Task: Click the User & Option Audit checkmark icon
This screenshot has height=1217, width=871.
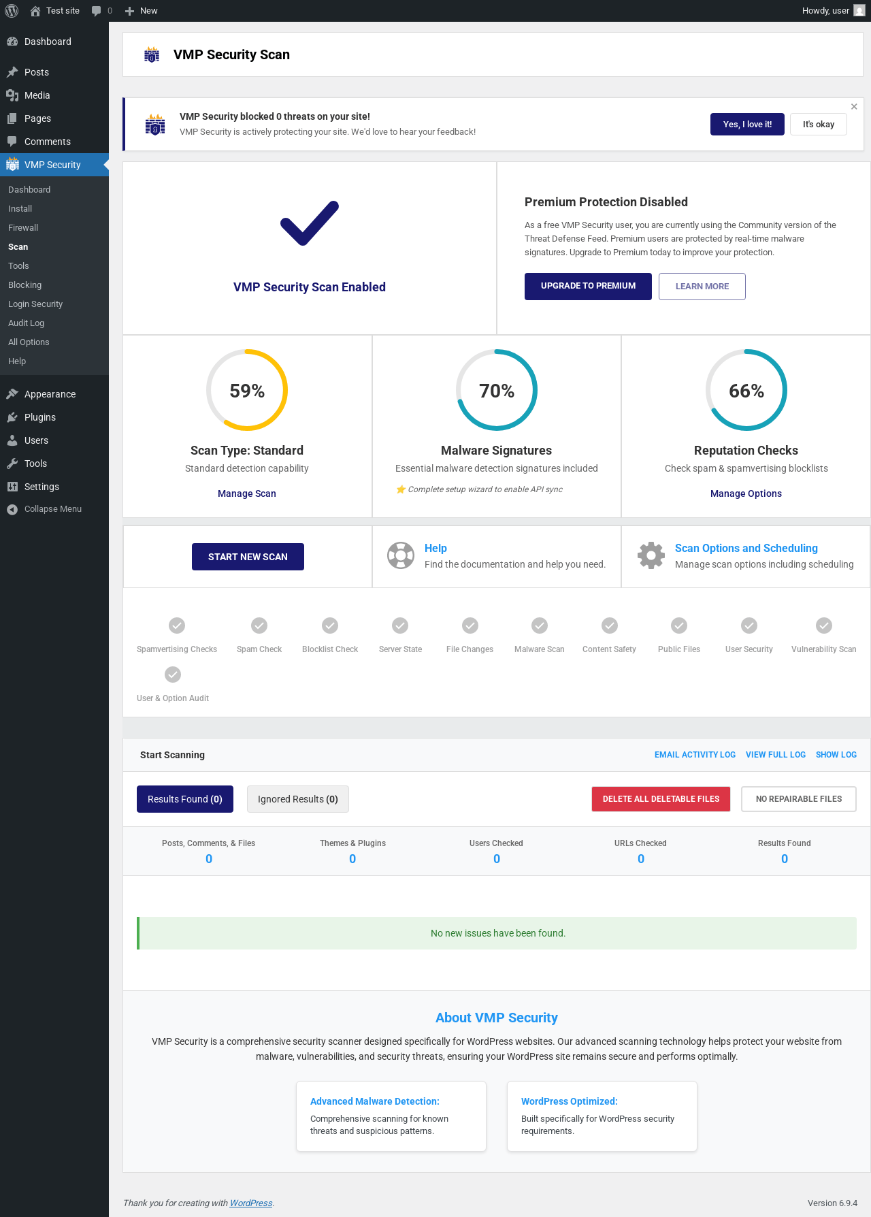Action: coord(173,675)
